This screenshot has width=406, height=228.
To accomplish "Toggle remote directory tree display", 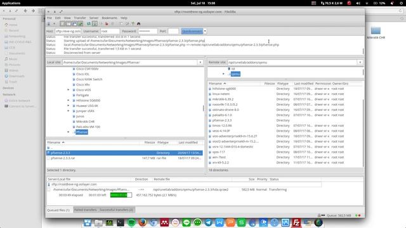I will point(75,24).
